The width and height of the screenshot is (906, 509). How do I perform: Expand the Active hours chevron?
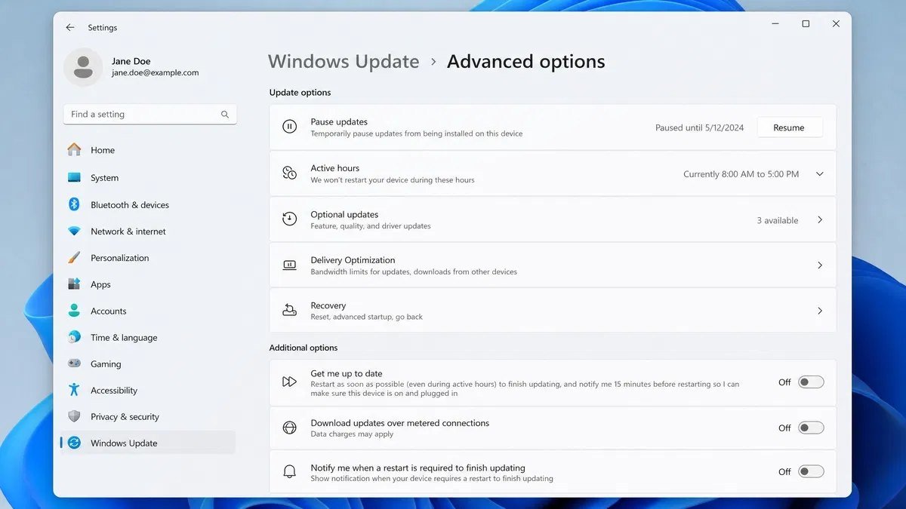(820, 174)
